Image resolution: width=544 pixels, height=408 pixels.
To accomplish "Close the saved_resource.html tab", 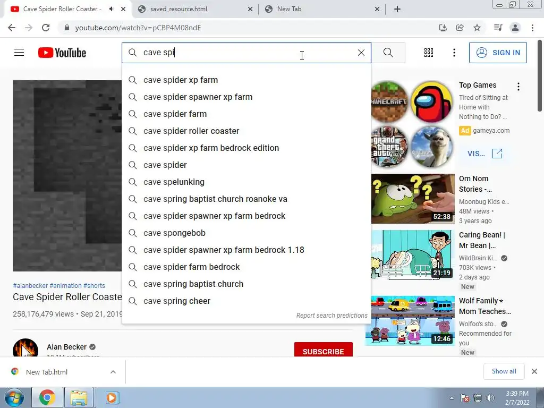I will [x=250, y=9].
